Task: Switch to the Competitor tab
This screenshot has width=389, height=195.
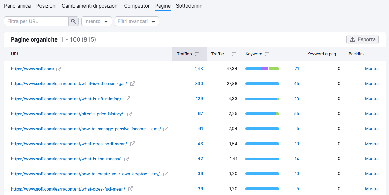Action: click(137, 6)
